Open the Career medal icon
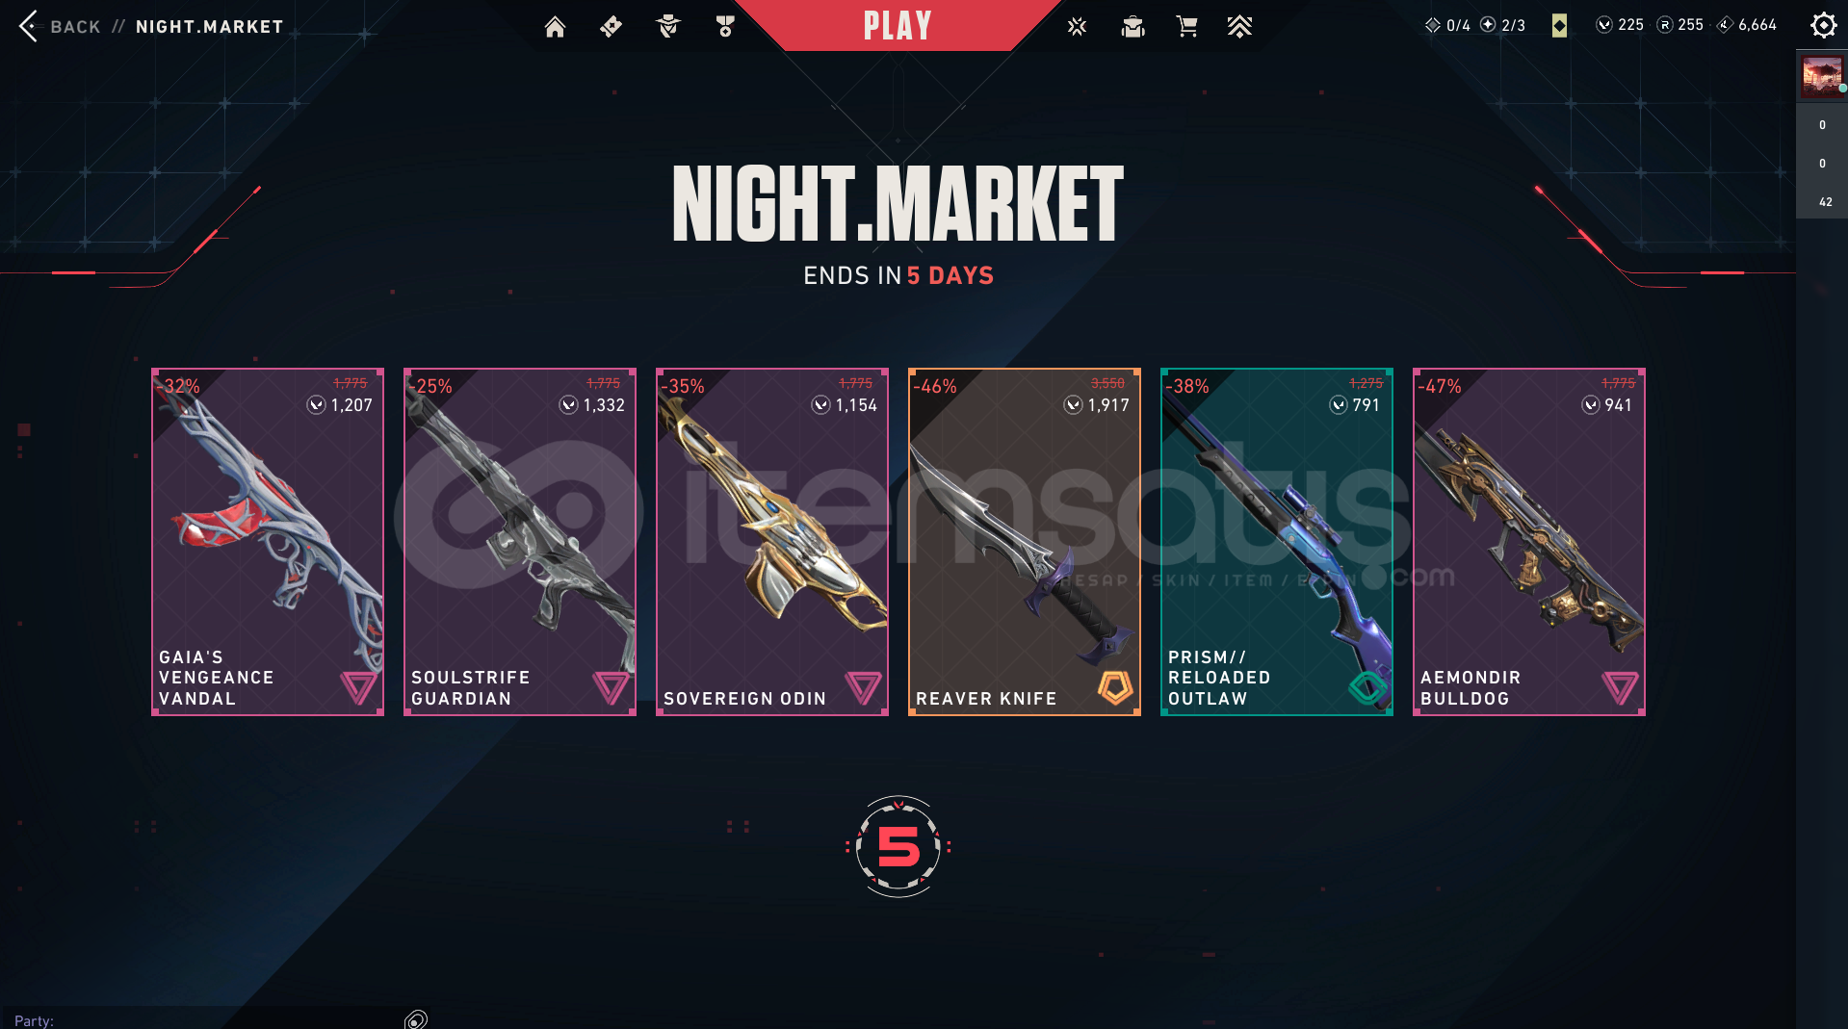Screen dimensions: 1848x1029 pos(725,27)
